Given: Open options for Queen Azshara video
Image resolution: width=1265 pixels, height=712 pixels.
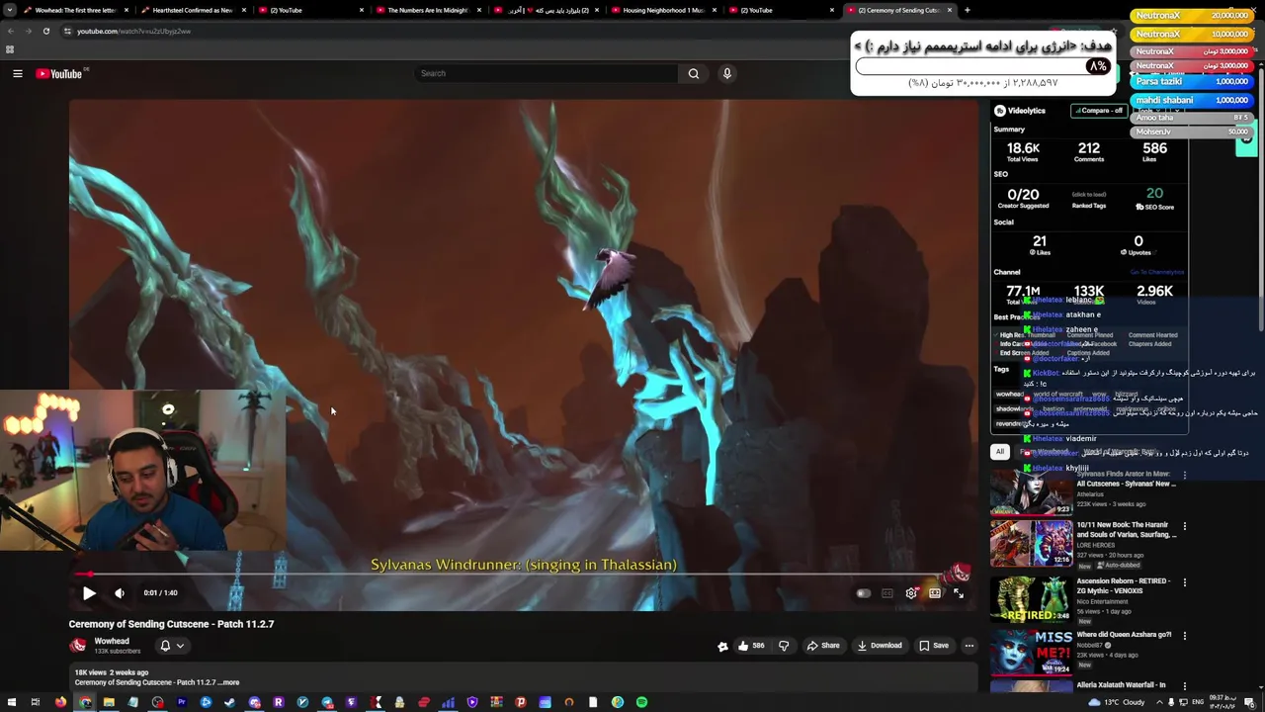Looking at the screenshot, I should point(1185,636).
